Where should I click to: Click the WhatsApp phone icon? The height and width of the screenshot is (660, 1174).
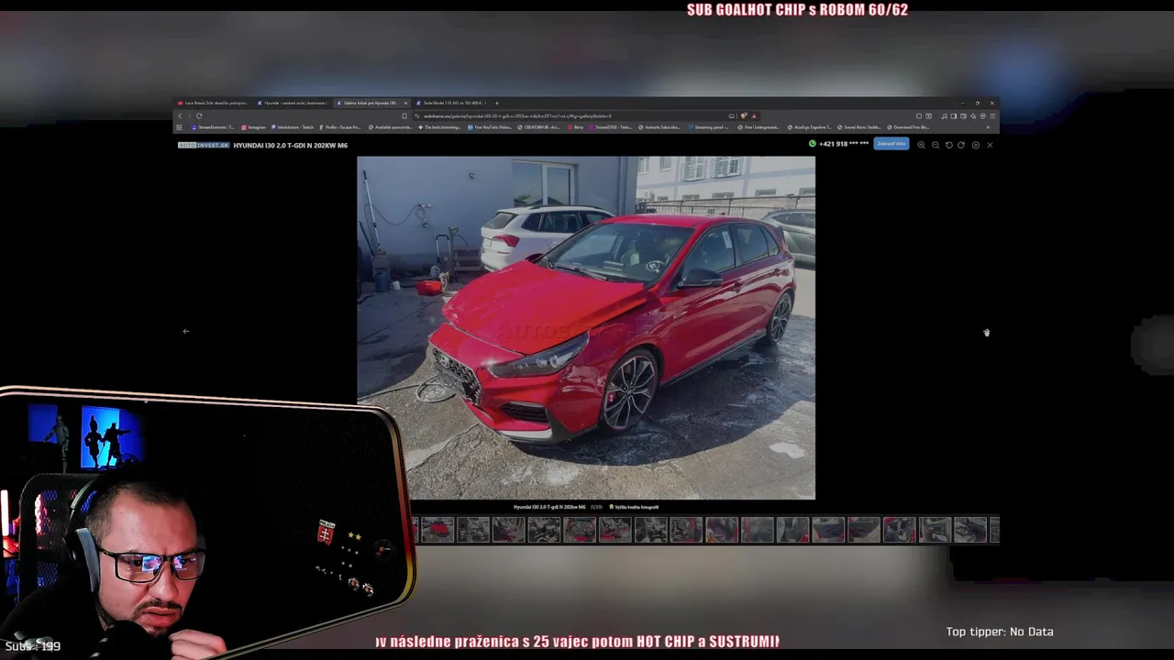click(813, 144)
